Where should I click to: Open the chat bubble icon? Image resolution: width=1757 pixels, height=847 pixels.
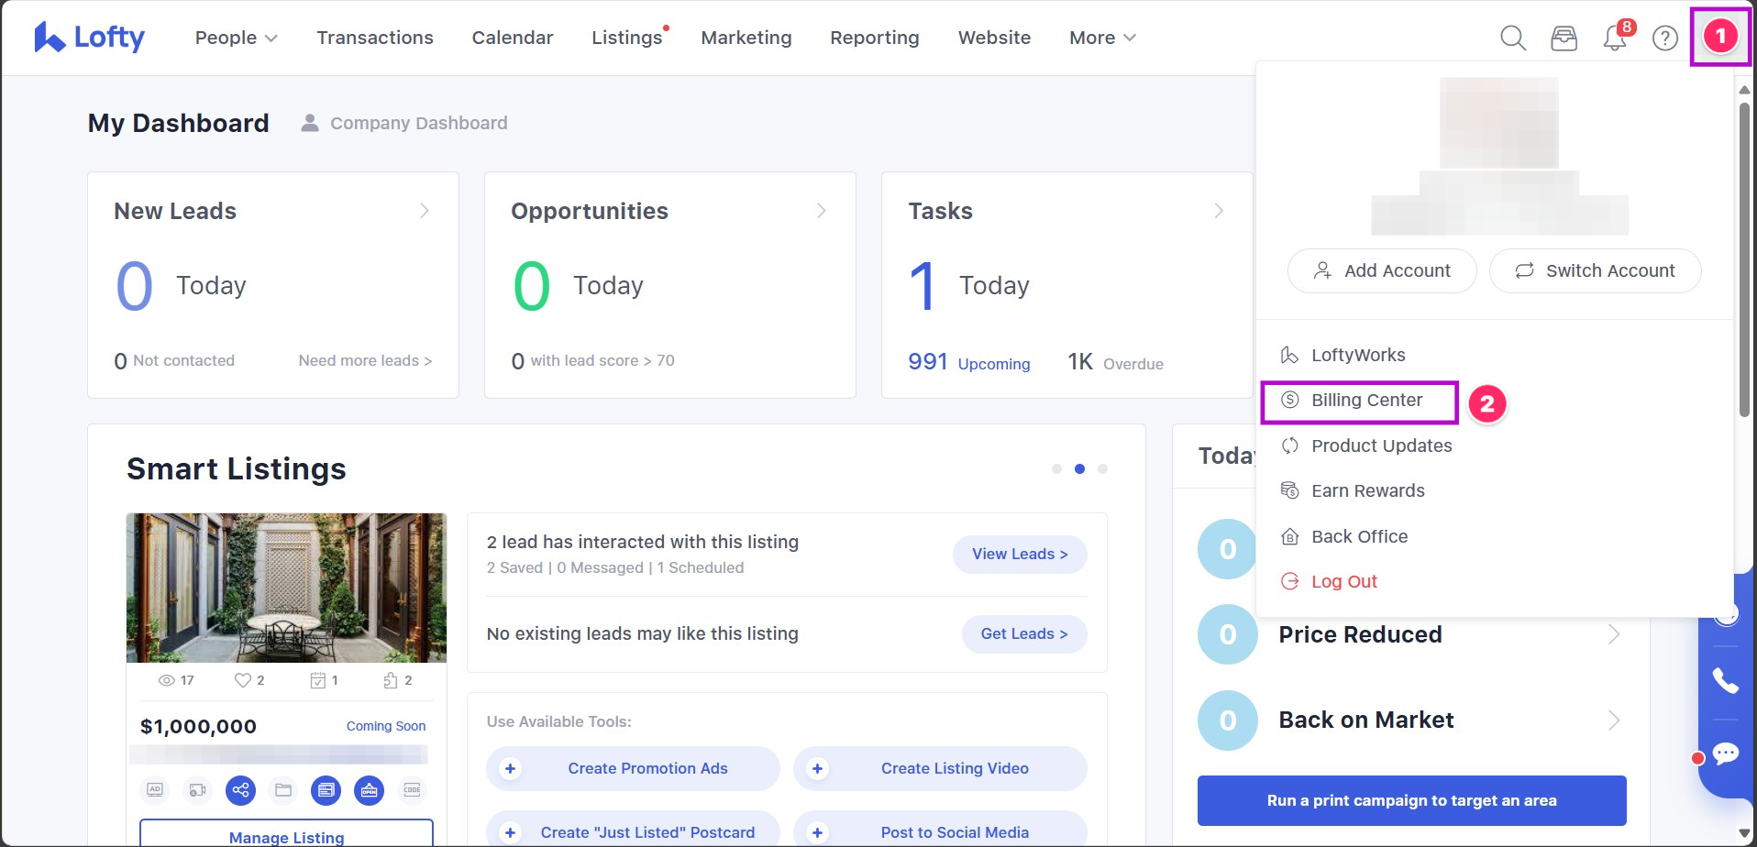pos(1725,753)
